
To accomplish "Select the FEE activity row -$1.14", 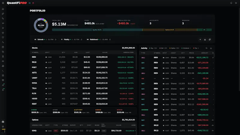I will [177, 78].
